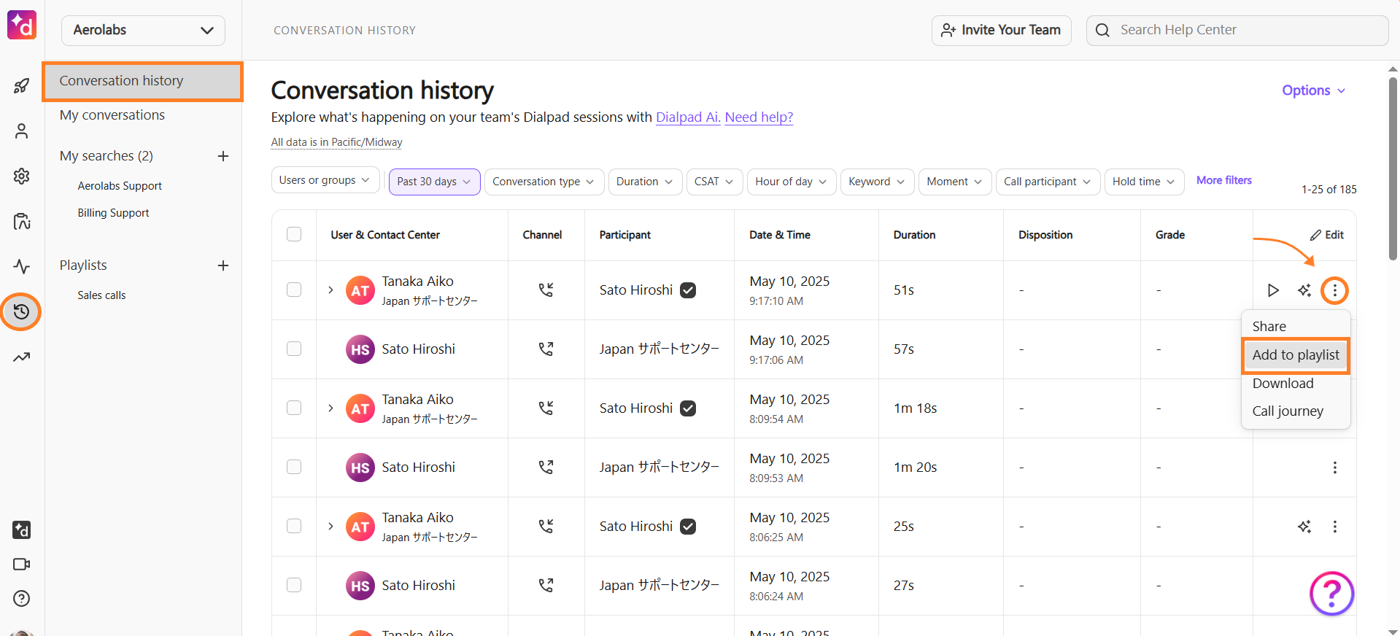1400x636 pixels.
Task: Check the 8:06:24 AM Sato Hiroshi row
Action: coord(294,585)
